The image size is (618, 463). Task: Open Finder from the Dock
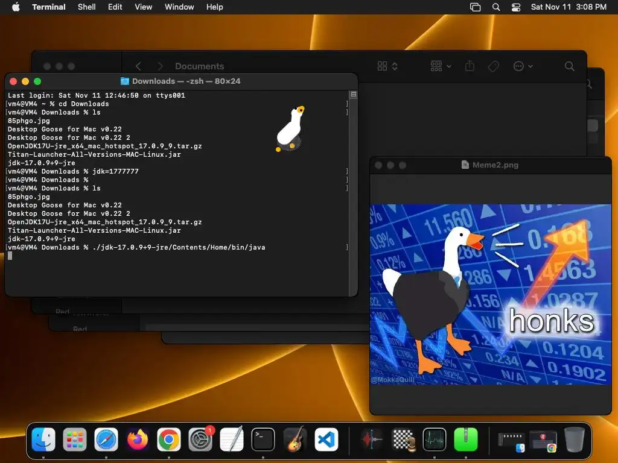click(43, 439)
